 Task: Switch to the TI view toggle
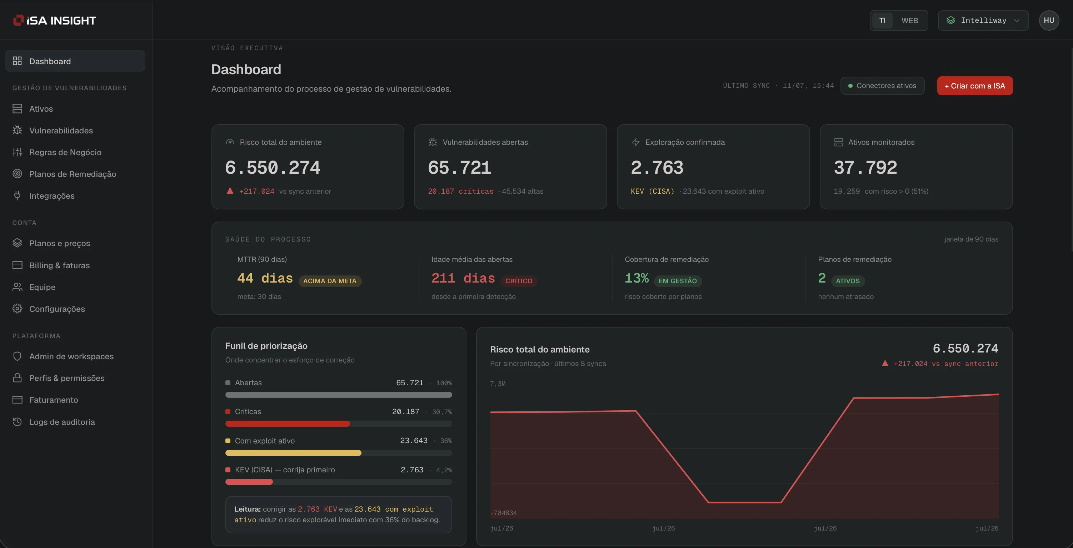882,20
